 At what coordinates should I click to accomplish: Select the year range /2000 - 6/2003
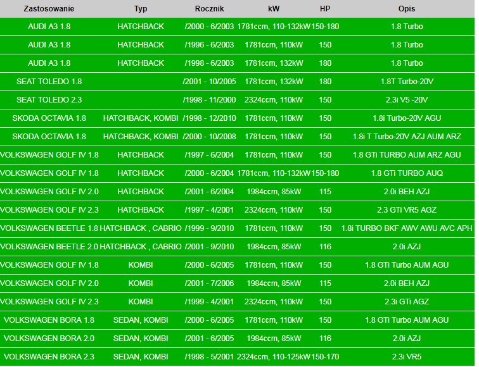209,27
